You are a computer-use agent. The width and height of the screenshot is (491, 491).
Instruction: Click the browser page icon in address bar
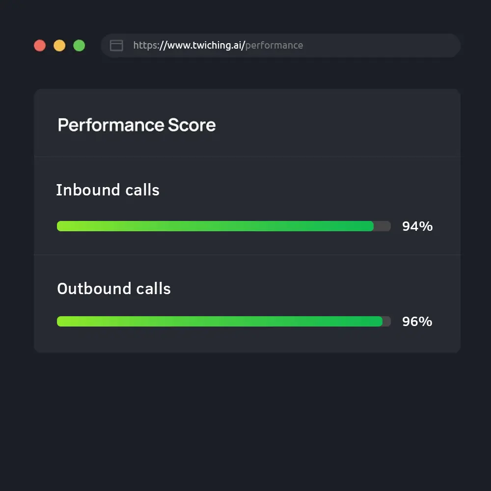click(116, 46)
